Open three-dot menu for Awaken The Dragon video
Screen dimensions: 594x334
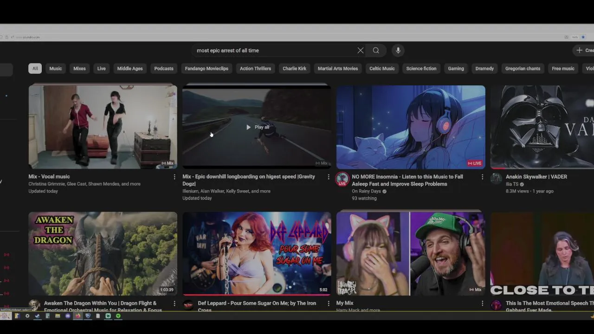pos(174,303)
